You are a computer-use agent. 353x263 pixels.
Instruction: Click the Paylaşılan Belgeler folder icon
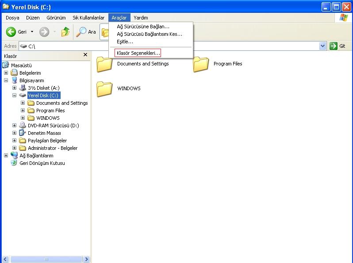pos(23,141)
